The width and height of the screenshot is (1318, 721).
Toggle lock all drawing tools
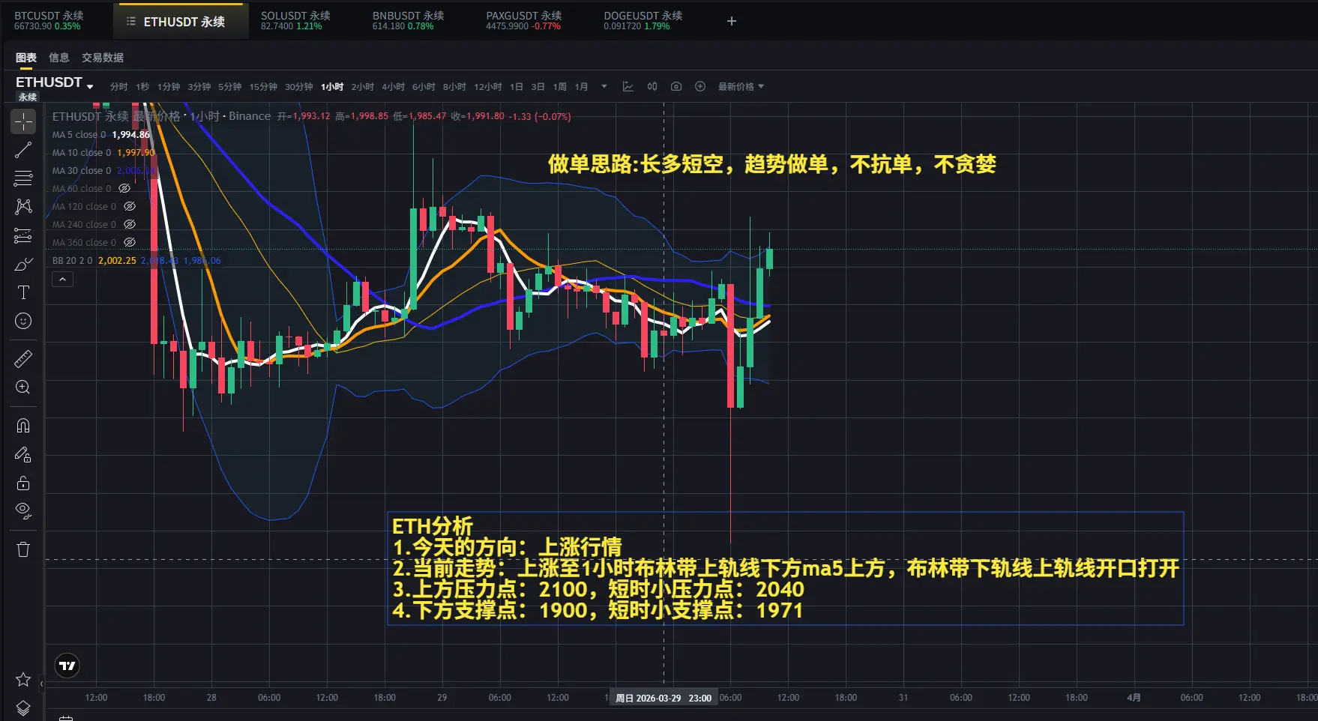coord(23,483)
